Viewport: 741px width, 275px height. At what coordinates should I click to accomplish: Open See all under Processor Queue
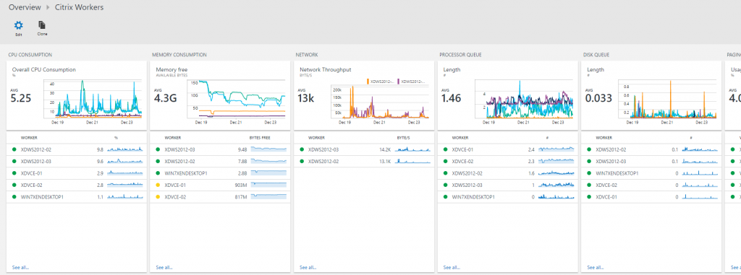(x=452, y=268)
